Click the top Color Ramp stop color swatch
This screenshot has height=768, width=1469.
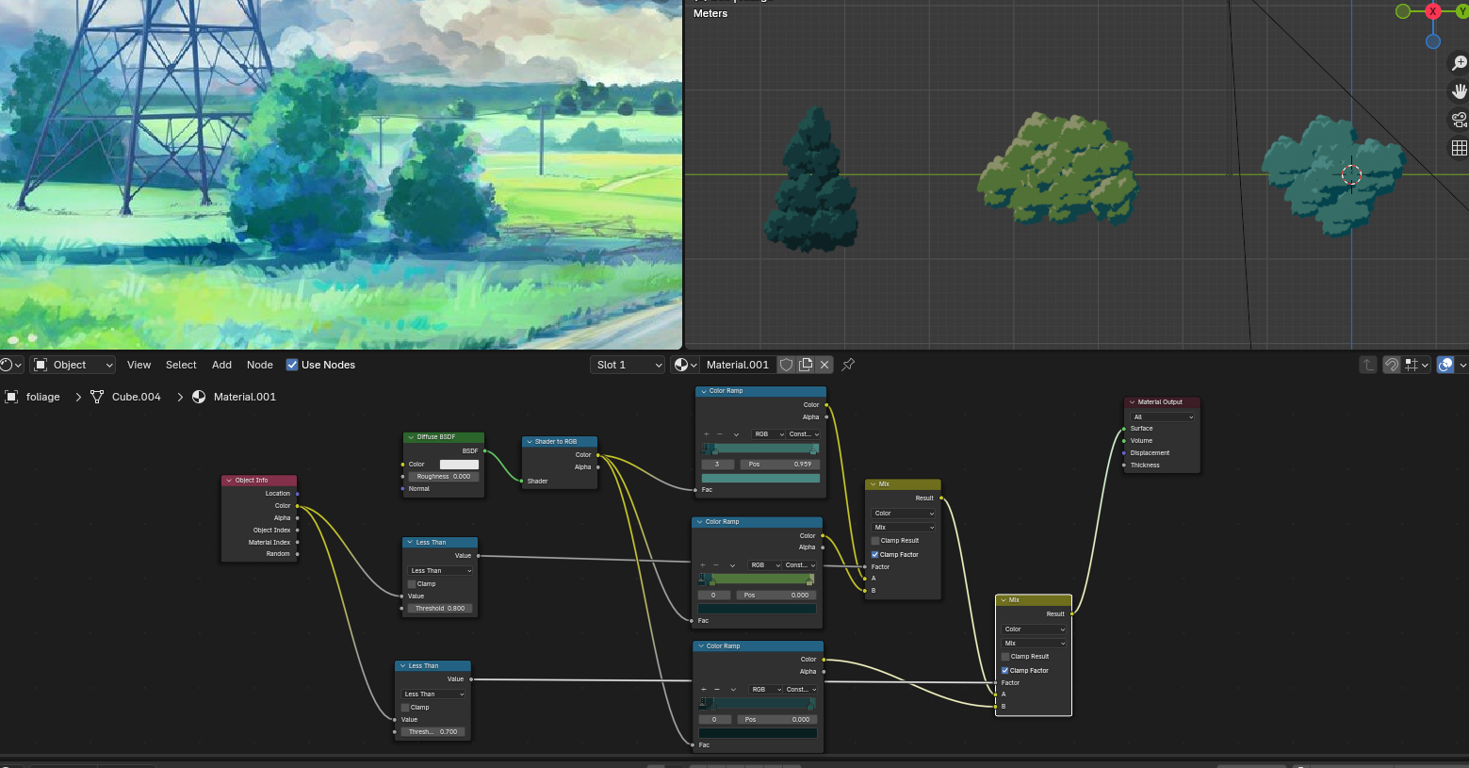760,479
